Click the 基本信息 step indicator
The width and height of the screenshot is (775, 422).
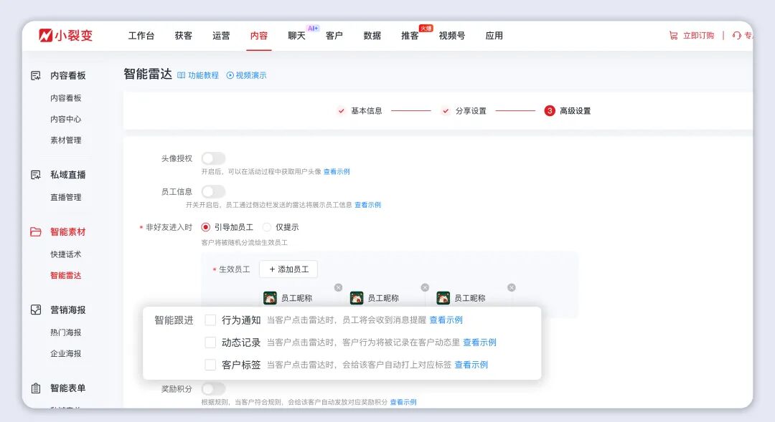(x=368, y=112)
